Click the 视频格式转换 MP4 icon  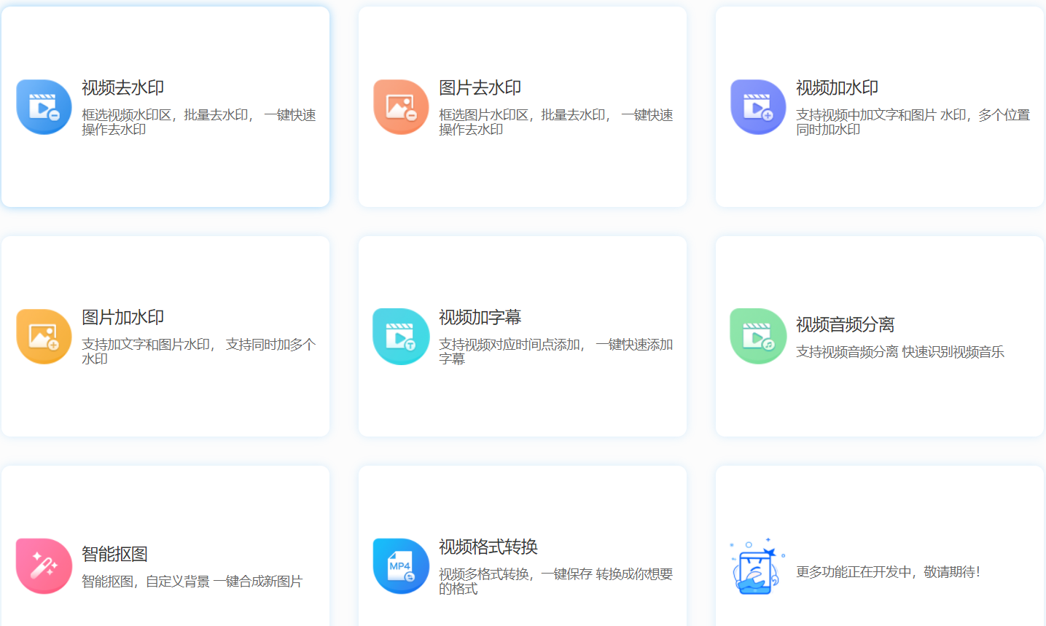[401, 566]
